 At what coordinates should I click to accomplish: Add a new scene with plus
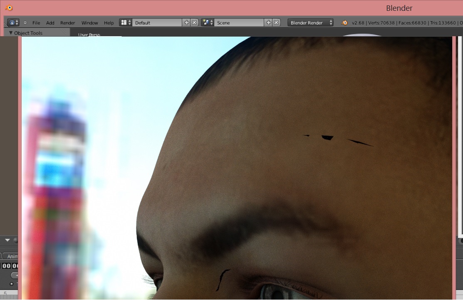(268, 22)
